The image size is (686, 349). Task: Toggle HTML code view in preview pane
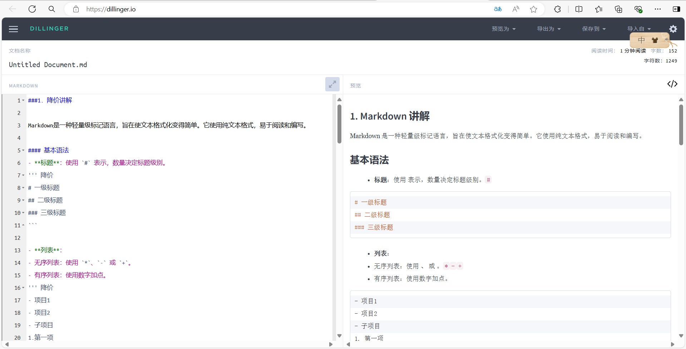tap(672, 84)
